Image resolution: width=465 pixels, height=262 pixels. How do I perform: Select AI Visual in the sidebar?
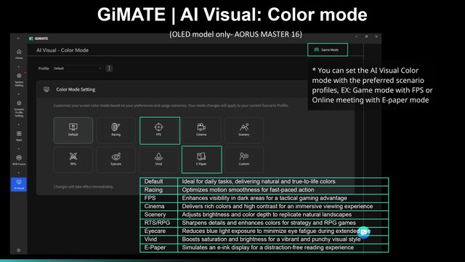click(19, 184)
